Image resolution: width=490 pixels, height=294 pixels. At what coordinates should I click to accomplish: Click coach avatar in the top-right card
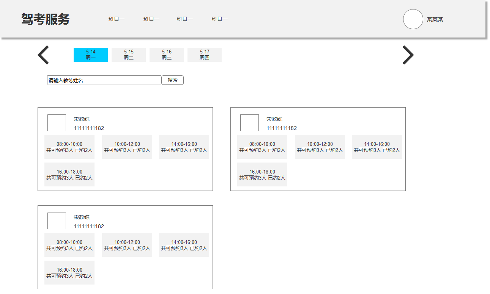coord(249,123)
